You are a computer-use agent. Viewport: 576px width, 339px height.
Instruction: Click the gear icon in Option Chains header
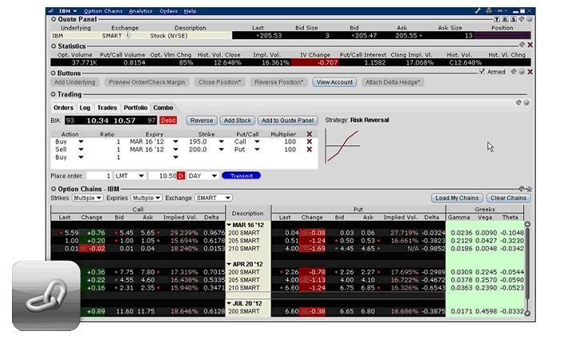point(522,189)
